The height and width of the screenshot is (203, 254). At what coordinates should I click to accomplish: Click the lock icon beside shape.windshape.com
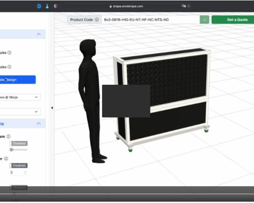pos(111,7)
